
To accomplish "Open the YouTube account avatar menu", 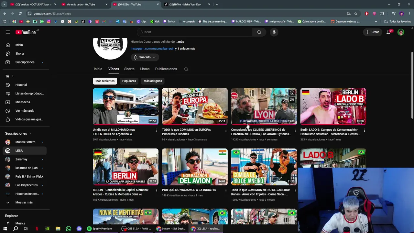I will [x=401, y=32].
